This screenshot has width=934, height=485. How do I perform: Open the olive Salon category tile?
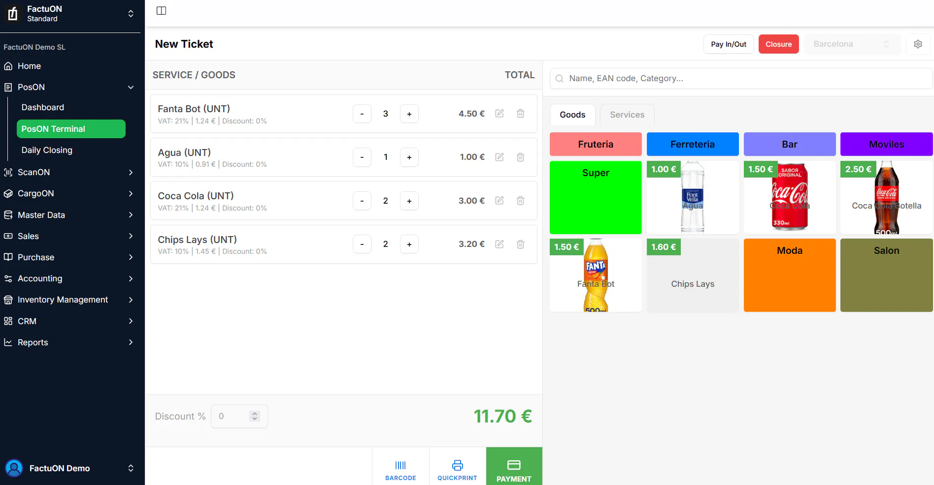(x=887, y=275)
